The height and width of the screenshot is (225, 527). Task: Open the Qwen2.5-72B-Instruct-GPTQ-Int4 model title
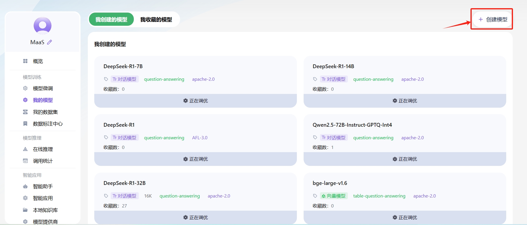[x=352, y=125]
